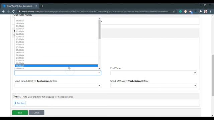Viewport: 214px width, 120px height.
Task: Click page scrollbar up arrow
Action: (x=213, y=16)
